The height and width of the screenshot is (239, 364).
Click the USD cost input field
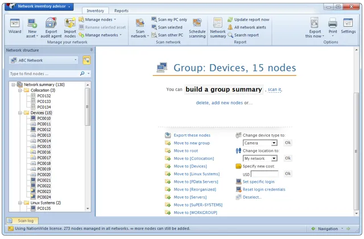(x=264, y=174)
